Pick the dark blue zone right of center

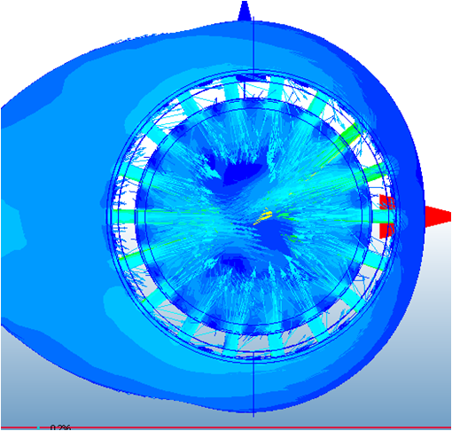pos(275,234)
